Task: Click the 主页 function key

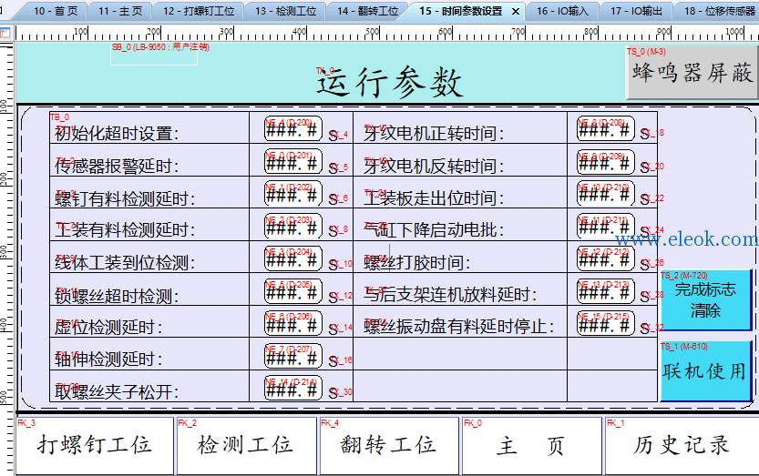Action: tap(532, 446)
